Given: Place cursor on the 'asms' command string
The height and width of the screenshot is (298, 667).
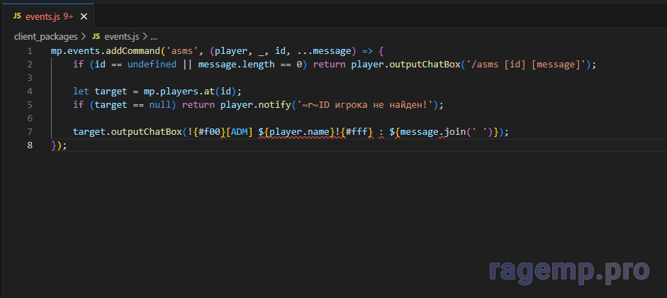Looking at the screenshot, I should pyautogui.click(x=182, y=51).
